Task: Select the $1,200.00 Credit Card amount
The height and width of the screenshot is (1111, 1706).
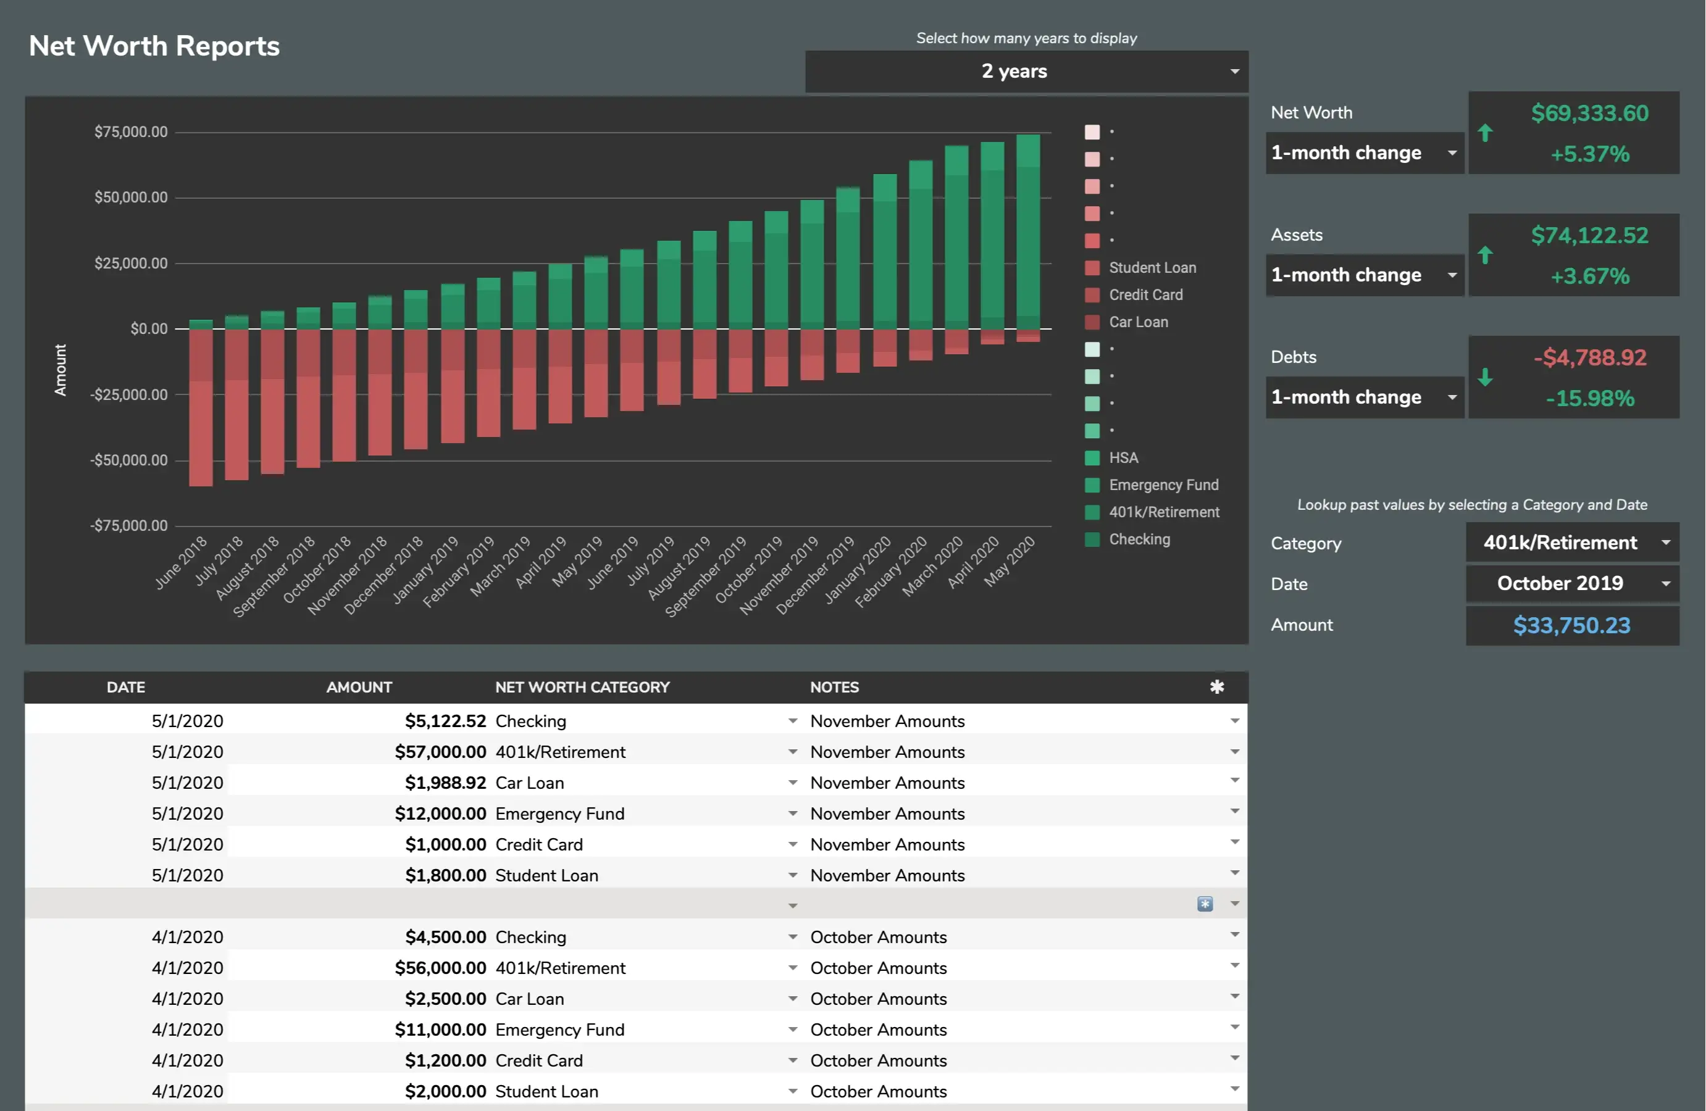Action: [445, 1060]
